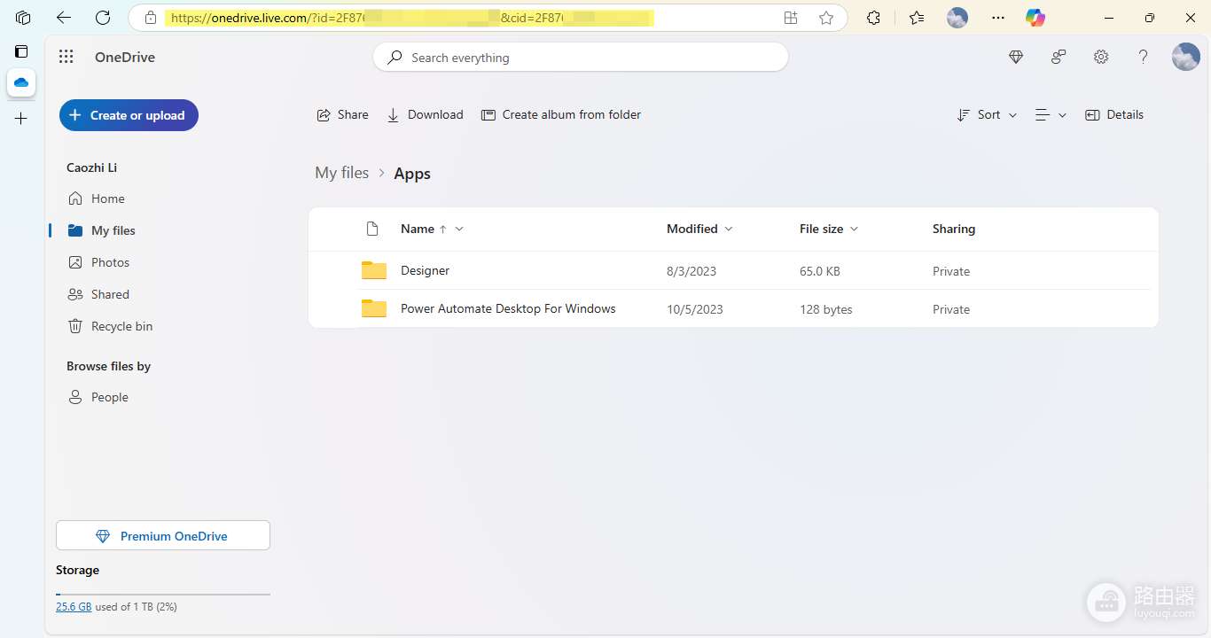Open the tab actions menu icon

pos(21,51)
